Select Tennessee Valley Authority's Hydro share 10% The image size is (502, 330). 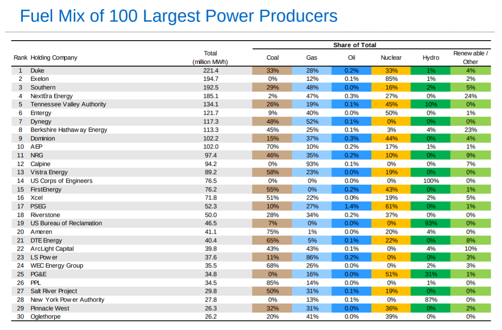[431, 105]
